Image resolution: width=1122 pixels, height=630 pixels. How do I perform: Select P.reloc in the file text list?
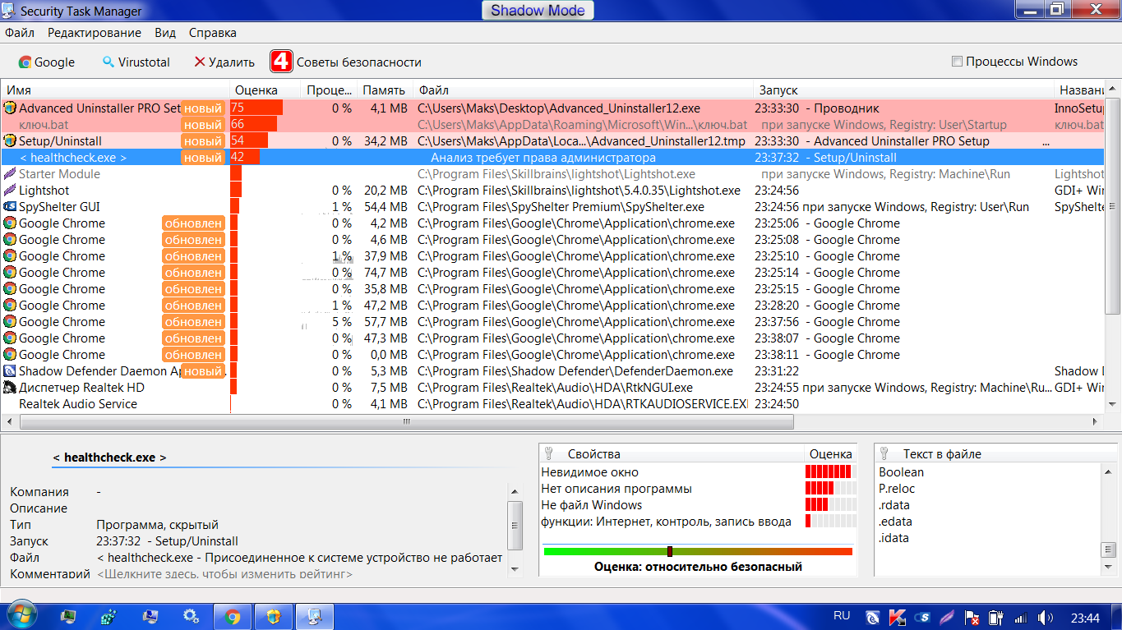tap(897, 489)
